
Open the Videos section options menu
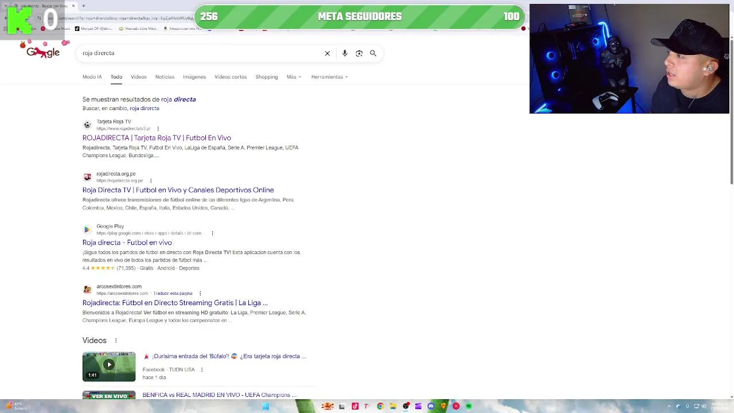point(116,341)
